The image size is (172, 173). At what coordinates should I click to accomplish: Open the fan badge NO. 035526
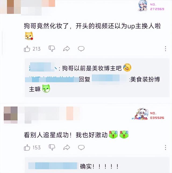(148, 114)
